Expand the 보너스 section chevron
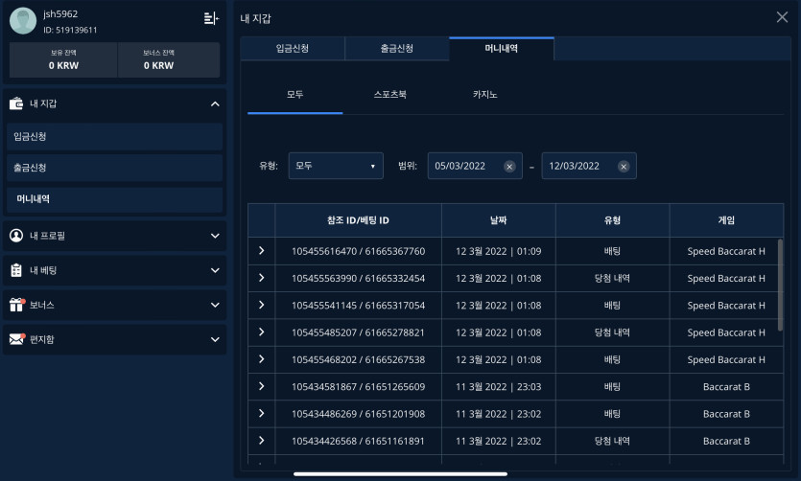Screen dimensions: 801x481 (x=215, y=305)
